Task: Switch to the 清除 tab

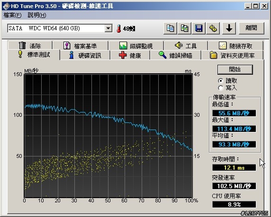Action: (30, 46)
